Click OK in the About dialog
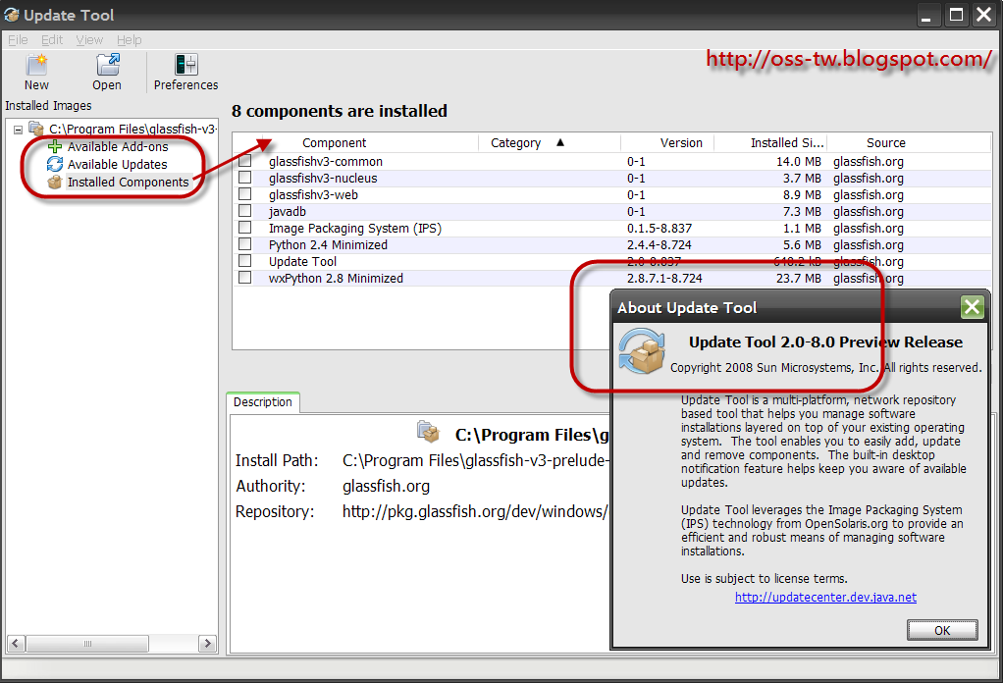Screen dimensions: 1003x683 pyautogui.click(x=942, y=631)
